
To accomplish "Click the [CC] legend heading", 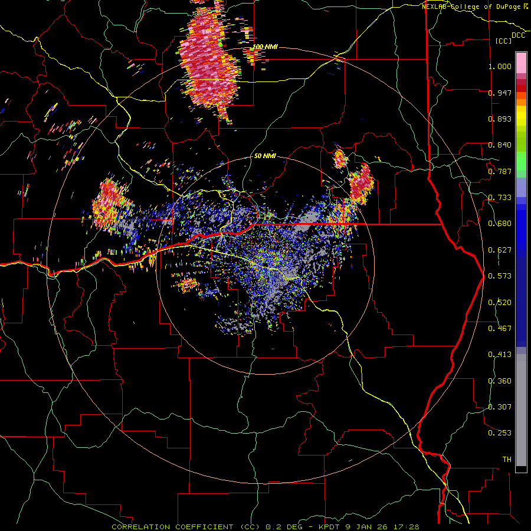I will coord(504,41).
